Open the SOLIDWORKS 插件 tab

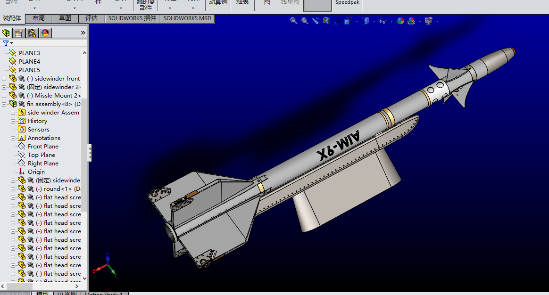coord(133,18)
